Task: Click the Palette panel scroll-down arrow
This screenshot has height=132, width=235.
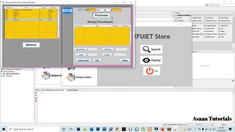Action: pos(234,48)
